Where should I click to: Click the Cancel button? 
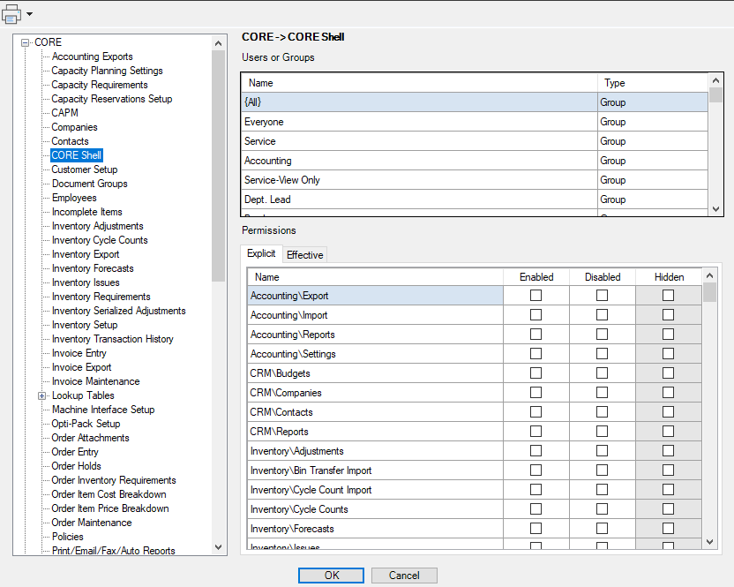pyautogui.click(x=404, y=576)
